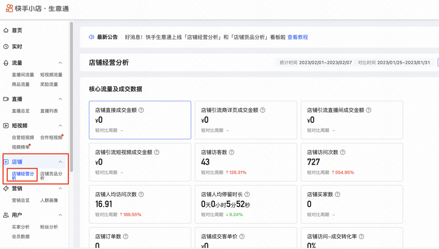The height and width of the screenshot is (249, 439).
Task: Click the 554.95% change value
Action: point(343,172)
